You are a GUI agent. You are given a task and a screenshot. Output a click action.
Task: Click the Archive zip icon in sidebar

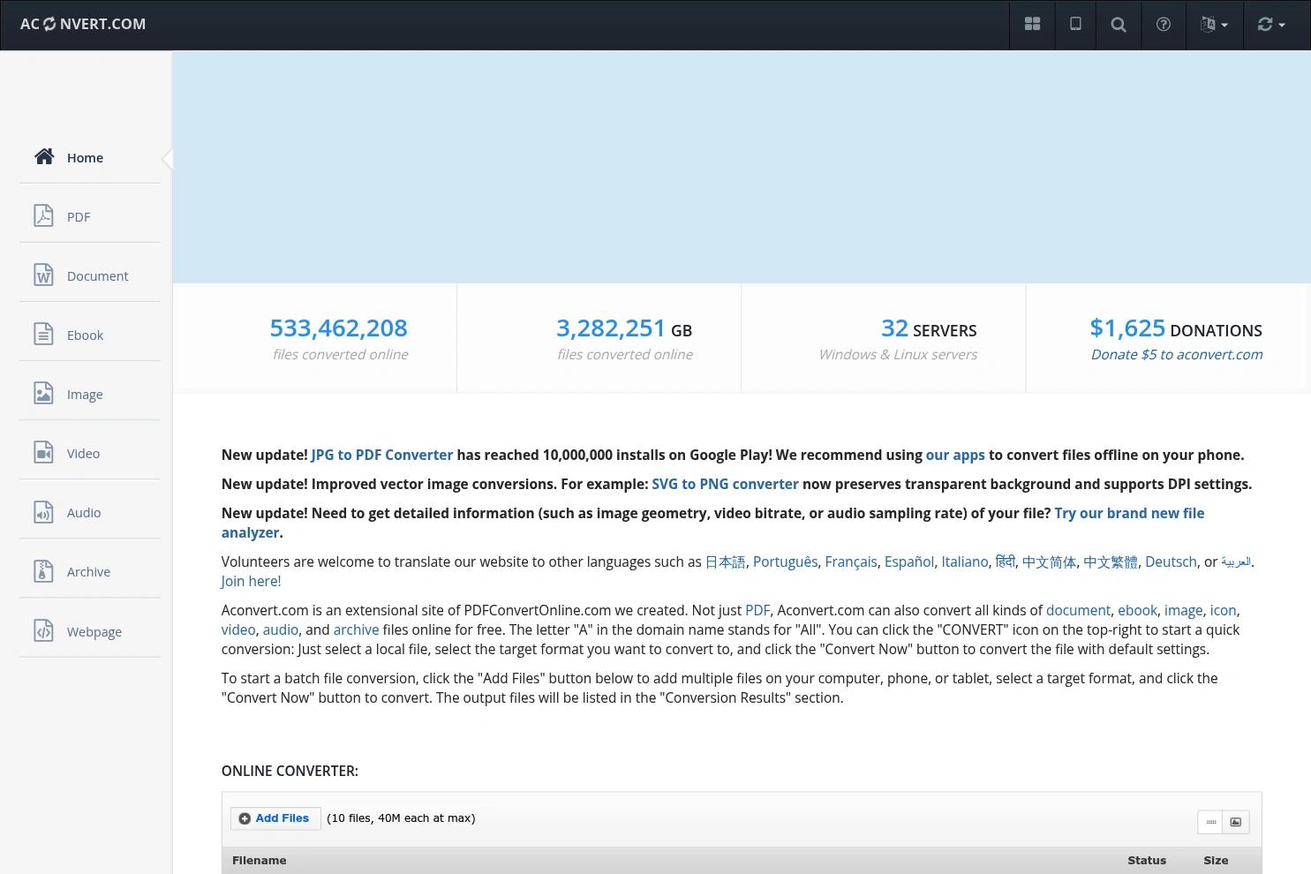click(x=43, y=571)
